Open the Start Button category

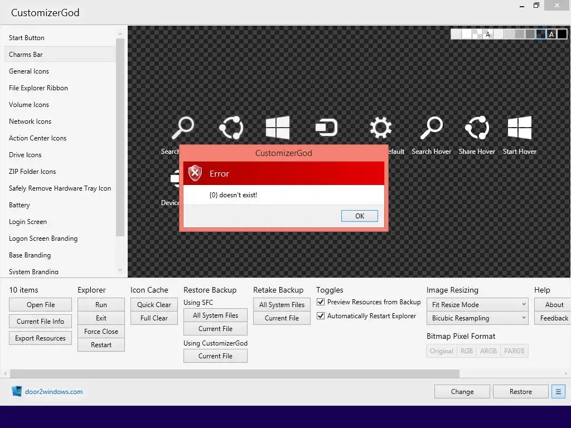(x=60, y=37)
